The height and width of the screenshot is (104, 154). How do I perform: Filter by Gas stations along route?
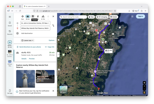91,17
